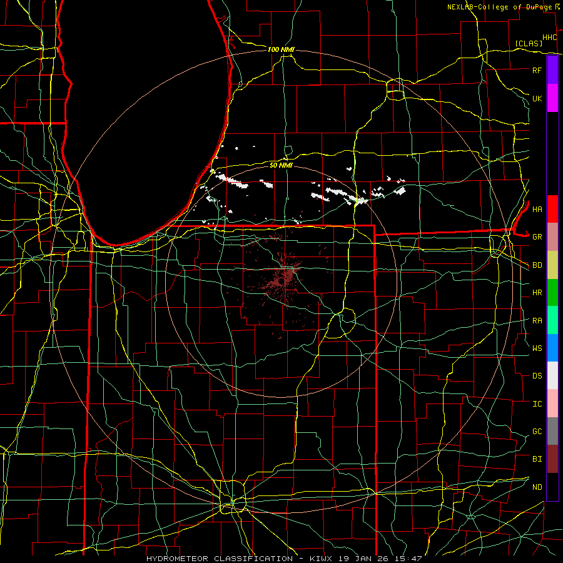Select the IC light-pink legend swatch

(552, 403)
